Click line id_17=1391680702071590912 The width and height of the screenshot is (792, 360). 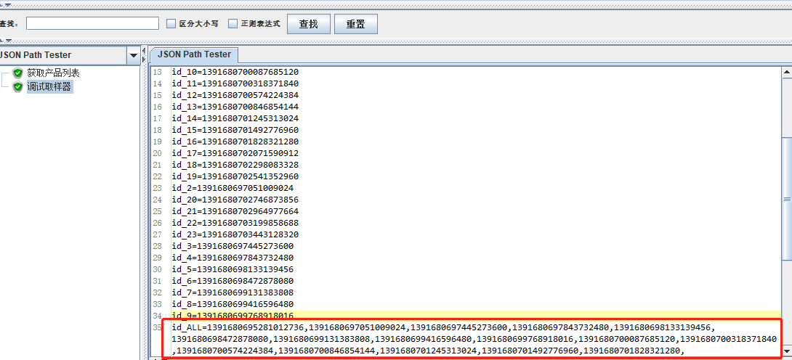click(235, 153)
